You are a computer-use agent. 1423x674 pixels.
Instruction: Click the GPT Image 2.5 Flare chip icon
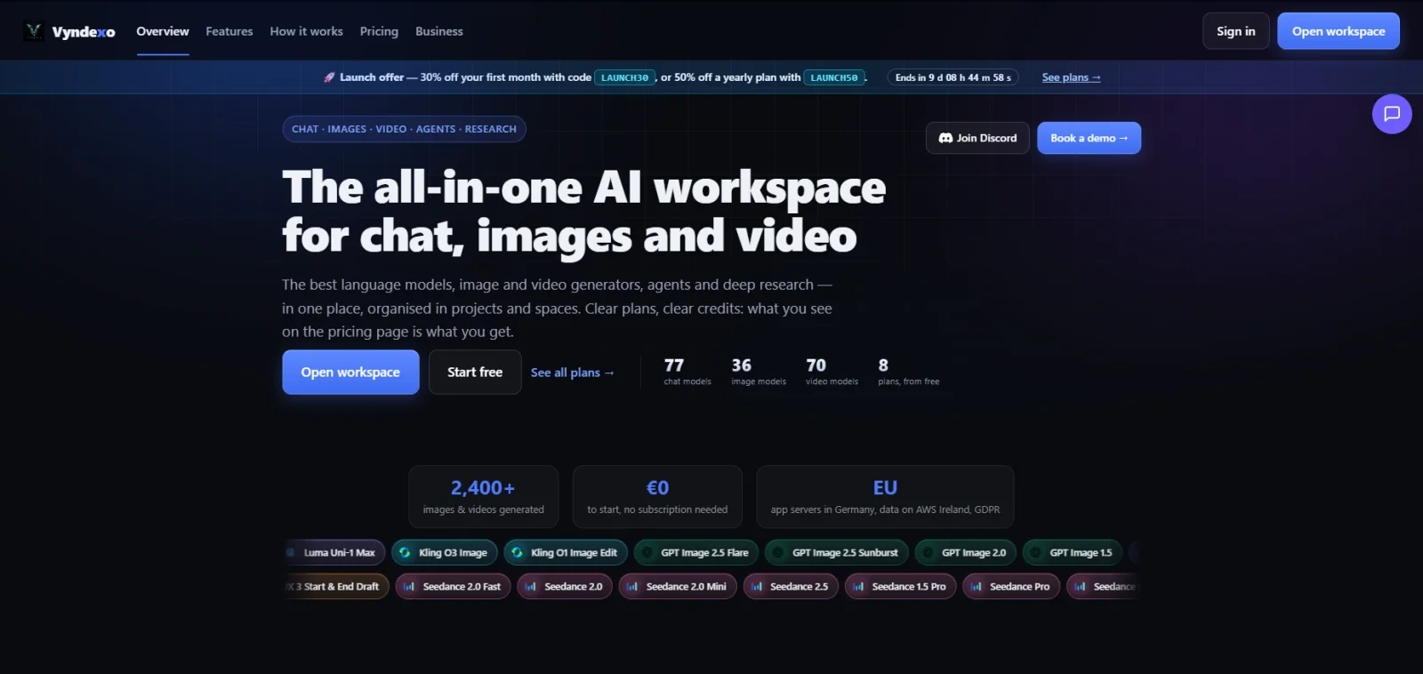coord(647,552)
